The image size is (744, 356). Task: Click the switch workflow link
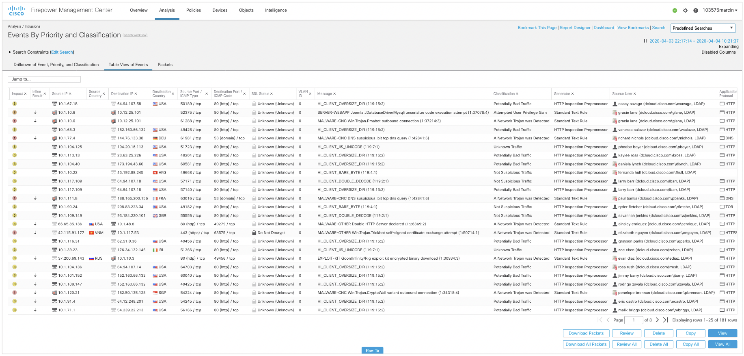135,35
